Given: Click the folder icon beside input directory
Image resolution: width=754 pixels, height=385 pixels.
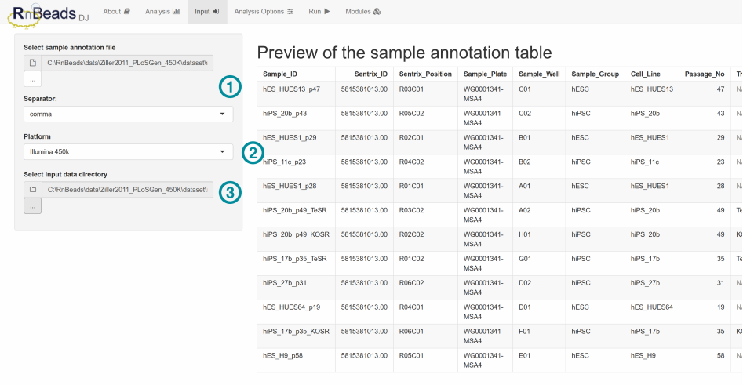Looking at the screenshot, I should click(x=33, y=190).
